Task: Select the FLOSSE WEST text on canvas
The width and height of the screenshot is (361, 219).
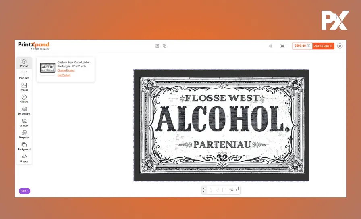Action: 222,98
